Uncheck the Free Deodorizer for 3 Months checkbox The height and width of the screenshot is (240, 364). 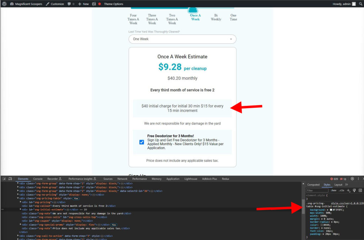pos(142,142)
